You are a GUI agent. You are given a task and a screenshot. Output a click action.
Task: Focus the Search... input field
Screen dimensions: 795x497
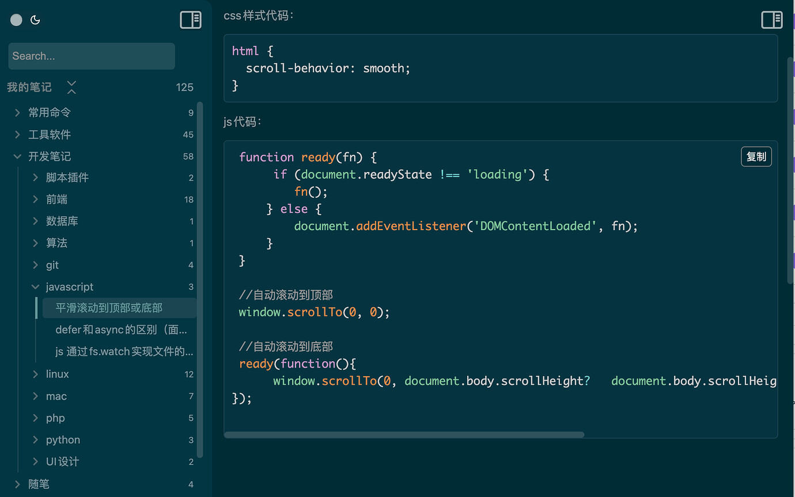point(92,56)
